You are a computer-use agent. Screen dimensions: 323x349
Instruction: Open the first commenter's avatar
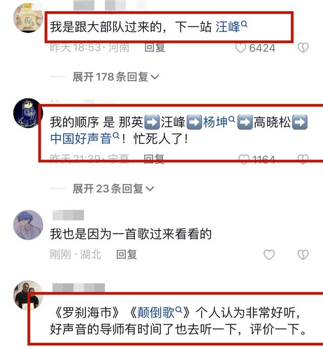(x=28, y=18)
